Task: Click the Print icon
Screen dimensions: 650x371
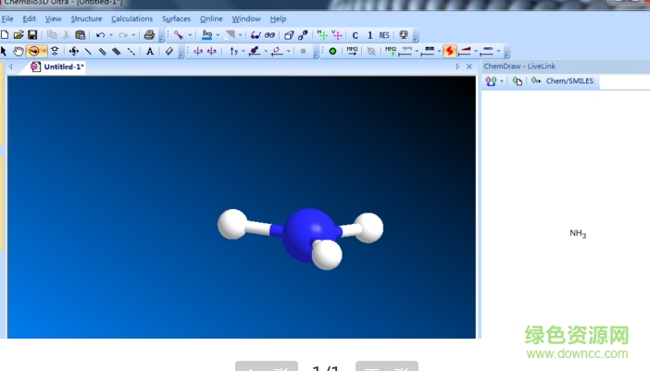Action: tap(149, 35)
